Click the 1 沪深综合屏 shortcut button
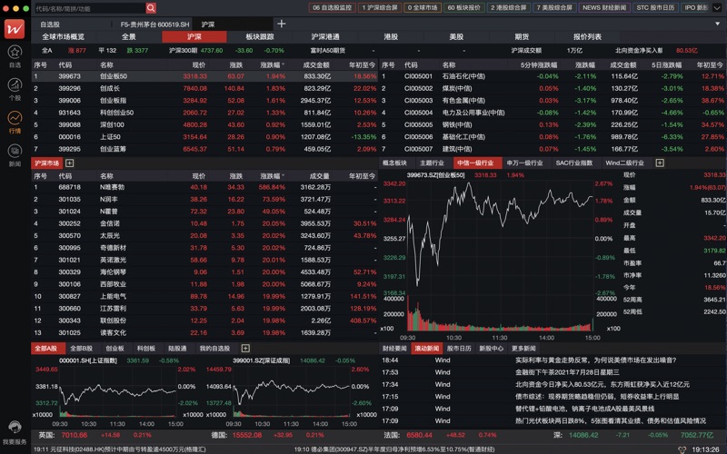727x454 pixels. pos(380,8)
